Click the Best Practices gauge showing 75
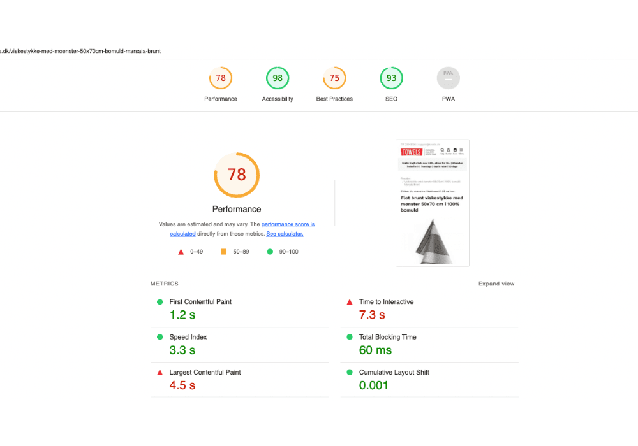638x446 pixels. tap(334, 78)
